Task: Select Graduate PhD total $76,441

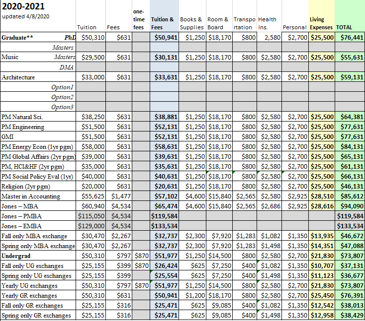Action: (x=352, y=37)
